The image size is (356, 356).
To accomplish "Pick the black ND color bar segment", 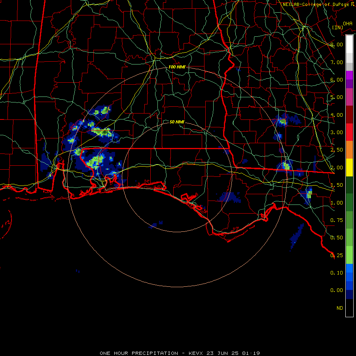I will coord(349,308).
